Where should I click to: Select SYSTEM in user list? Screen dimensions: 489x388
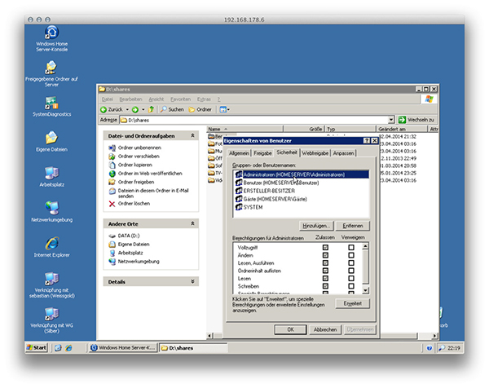click(301, 207)
